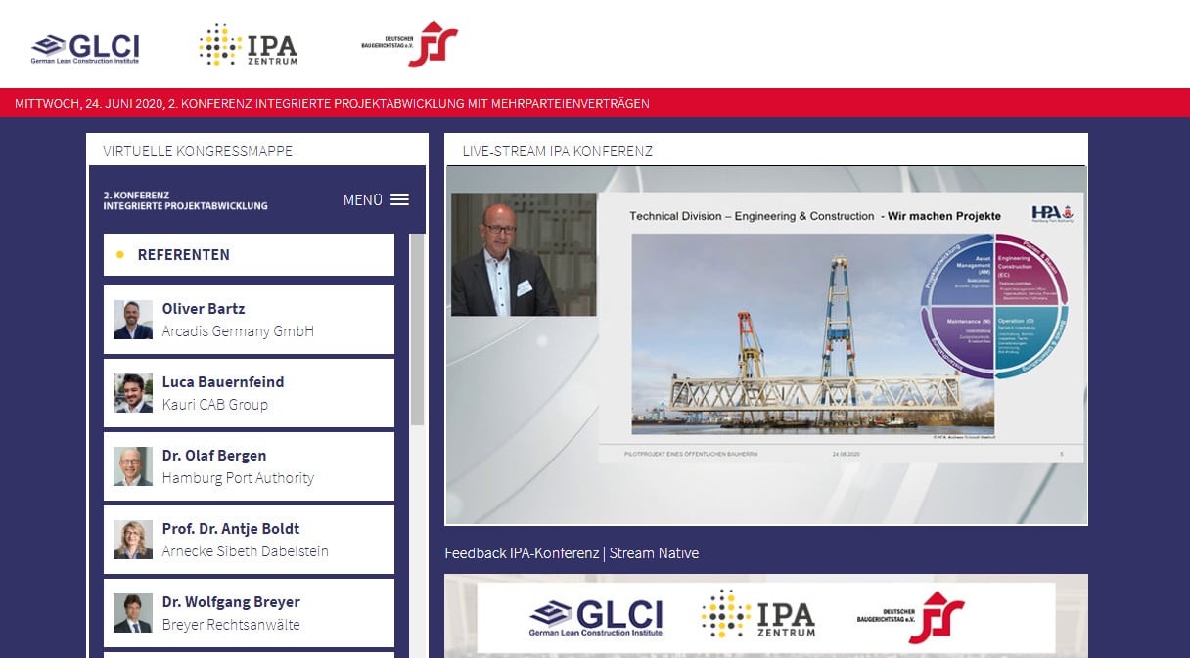Click the VIRTUELLE KONGRESSMAPPE heading
The height and width of the screenshot is (658, 1190).
coord(198,151)
